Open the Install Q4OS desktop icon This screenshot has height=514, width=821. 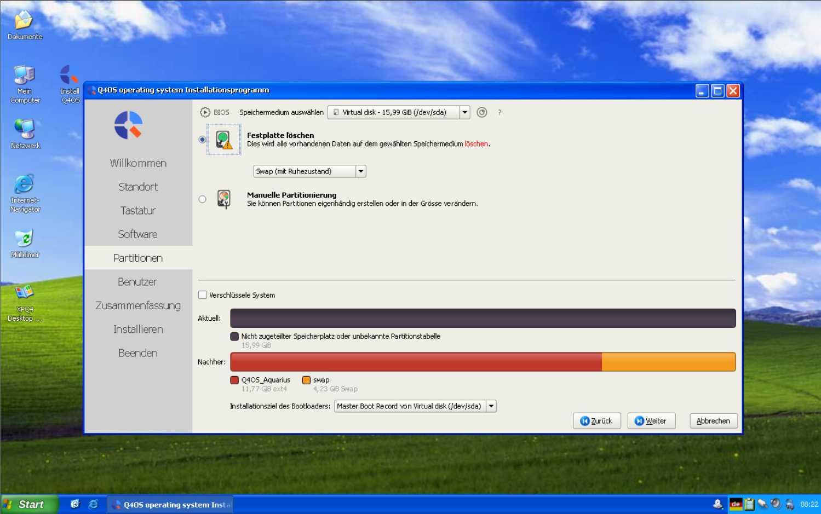(69, 75)
